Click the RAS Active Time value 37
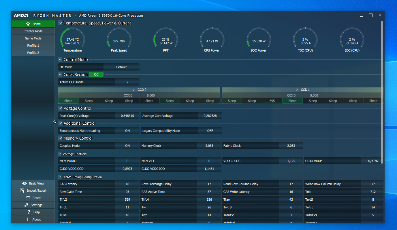This screenshot has height=230, width=397. pyautogui.click(x=209, y=192)
